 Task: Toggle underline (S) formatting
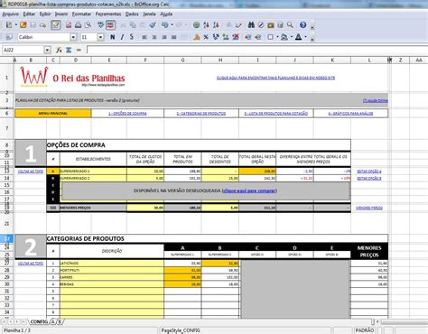[132, 37]
